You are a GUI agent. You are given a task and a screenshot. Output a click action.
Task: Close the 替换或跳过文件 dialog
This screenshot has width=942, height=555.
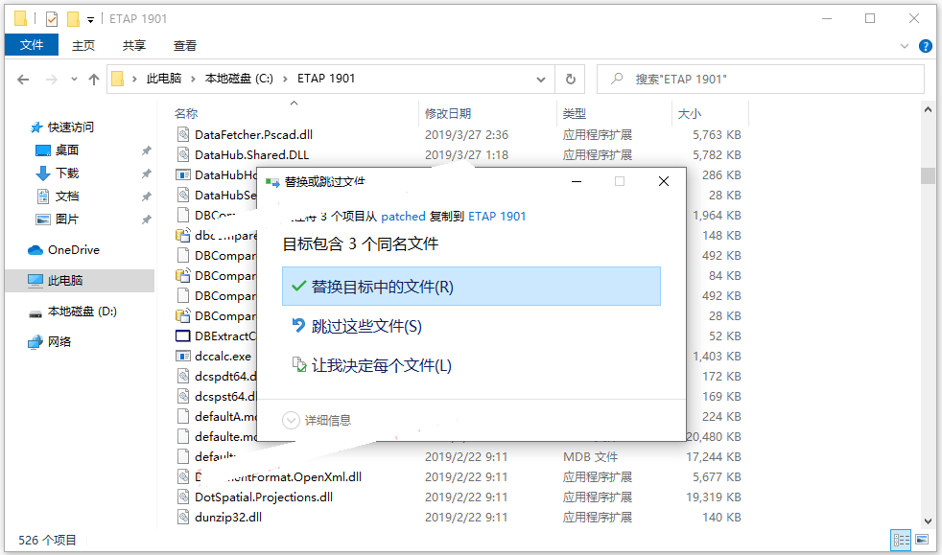(663, 181)
